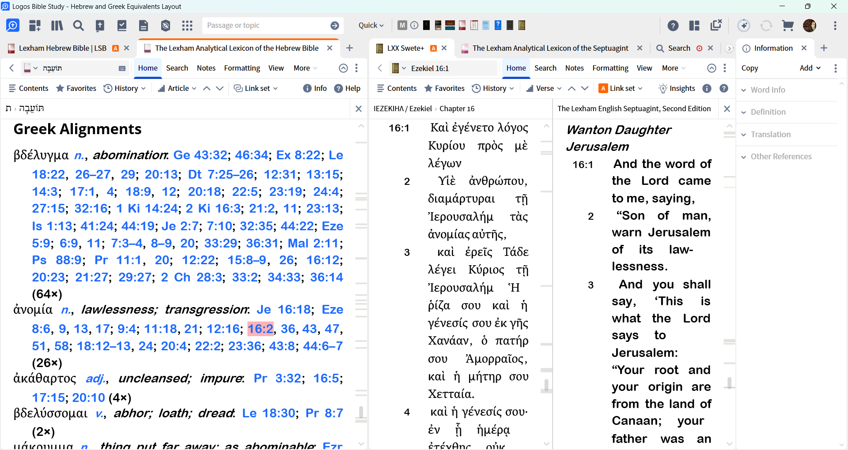848x450 pixels.
Task: Open the Tools hexagon icon
Action: pyautogui.click(x=166, y=26)
